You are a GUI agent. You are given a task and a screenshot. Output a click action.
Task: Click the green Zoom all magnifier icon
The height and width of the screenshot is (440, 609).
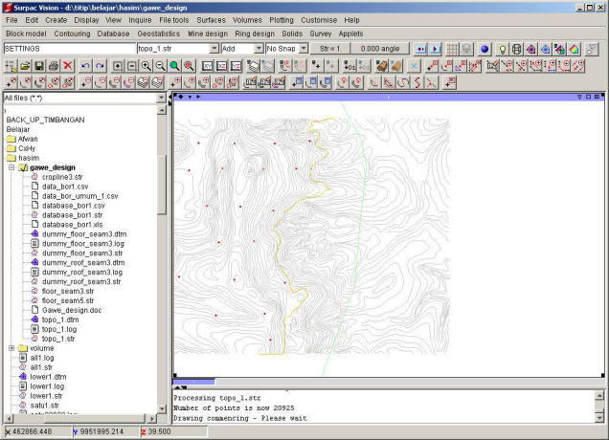175,65
